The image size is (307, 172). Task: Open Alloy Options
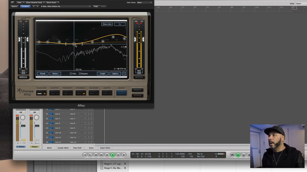pos(115,74)
